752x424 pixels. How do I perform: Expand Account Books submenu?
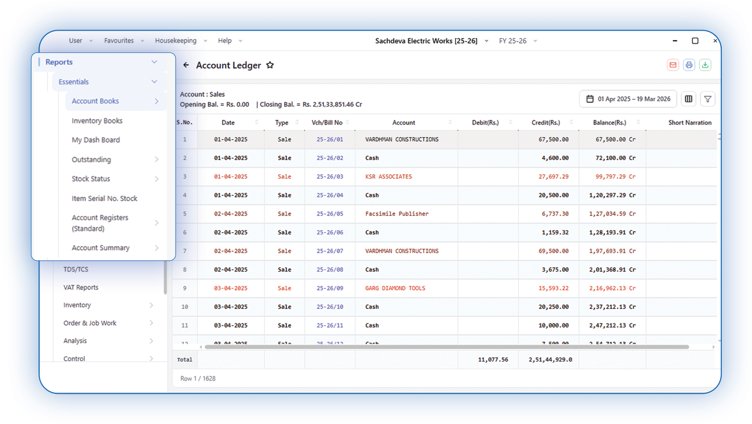(157, 101)
